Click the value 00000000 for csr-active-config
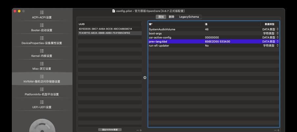 212,37
